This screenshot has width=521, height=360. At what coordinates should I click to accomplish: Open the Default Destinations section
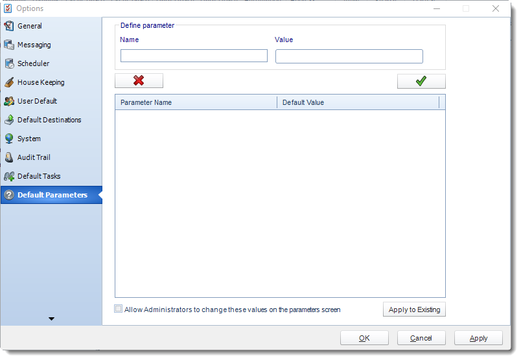click(x=51, y=120)
